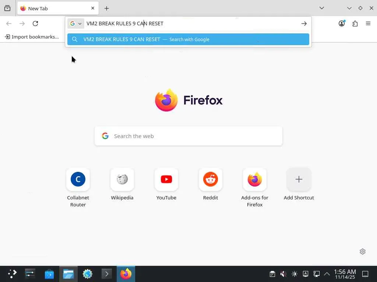Open System Settings sliders icon in taskbar

pyautogui.click(x=30, y=274)
